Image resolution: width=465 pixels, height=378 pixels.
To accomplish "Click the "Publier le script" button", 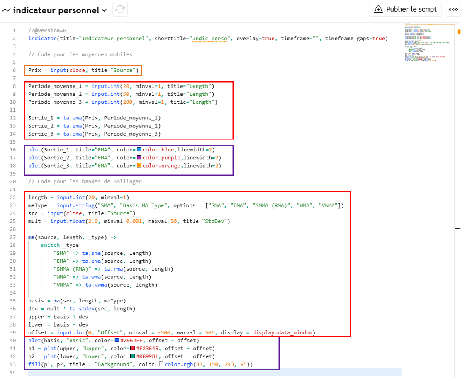I will click(406, 9).
